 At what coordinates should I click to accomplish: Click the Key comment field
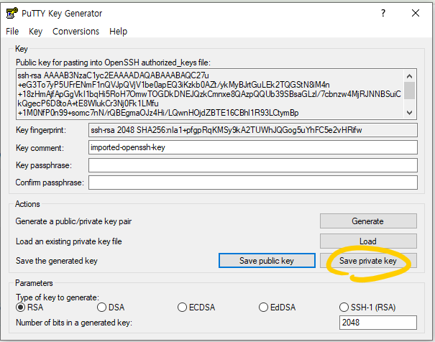[x=253, y=147]
